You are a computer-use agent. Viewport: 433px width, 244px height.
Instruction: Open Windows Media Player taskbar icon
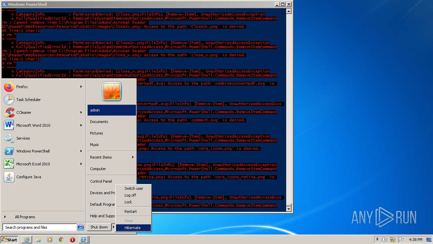point(50,240)
